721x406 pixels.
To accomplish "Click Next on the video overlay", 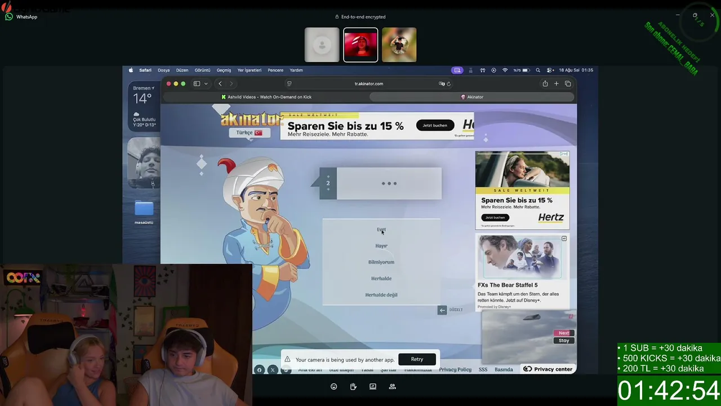I will [x=564, y=333].
